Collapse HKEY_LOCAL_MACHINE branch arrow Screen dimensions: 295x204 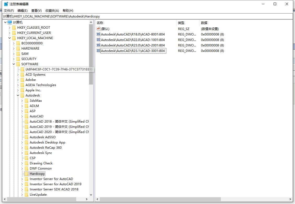pos(10,38)
